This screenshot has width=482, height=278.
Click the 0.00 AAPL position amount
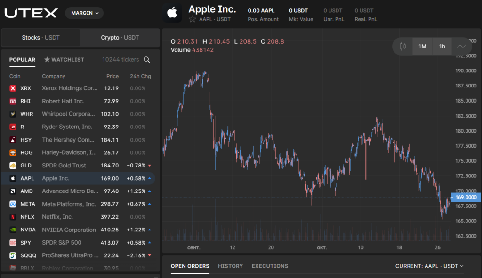[x=261, y=10]
